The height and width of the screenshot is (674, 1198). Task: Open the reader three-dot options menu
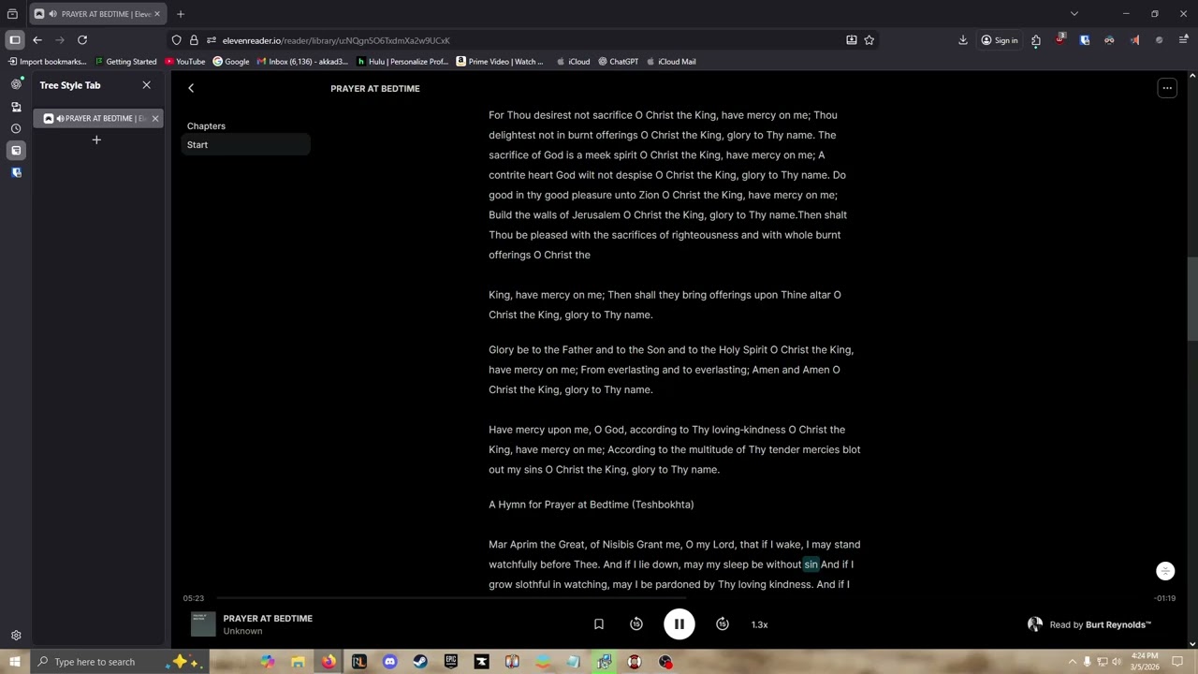click(x=1167, y=88)
